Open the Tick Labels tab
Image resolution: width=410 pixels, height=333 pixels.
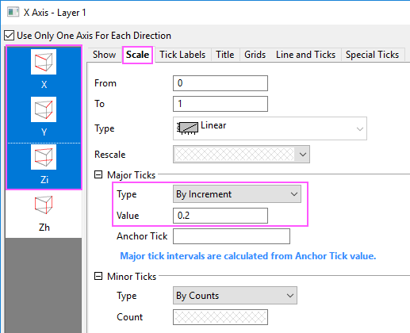tap(182, 55)
